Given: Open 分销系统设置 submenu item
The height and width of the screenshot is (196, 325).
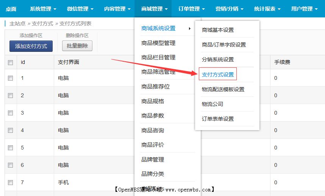Looking at the screenshot, I should point(218,59).
